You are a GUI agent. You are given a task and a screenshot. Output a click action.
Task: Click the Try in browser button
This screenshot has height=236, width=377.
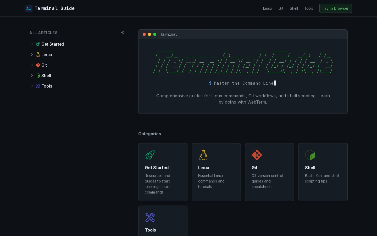click(336, 8)
